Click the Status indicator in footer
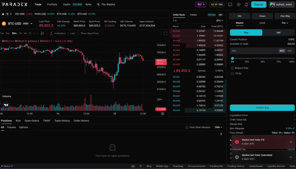Image resolution: width=296 pixels, height=169 pixels. pyautogui.click(x=7, y=166)
